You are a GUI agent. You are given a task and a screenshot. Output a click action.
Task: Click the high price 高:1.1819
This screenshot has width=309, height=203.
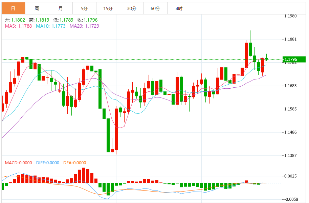39,20
